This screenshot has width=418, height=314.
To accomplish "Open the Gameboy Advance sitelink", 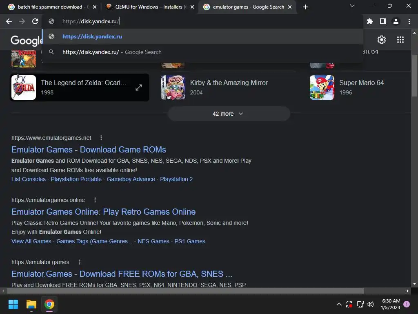I will (x=131, y=179).
